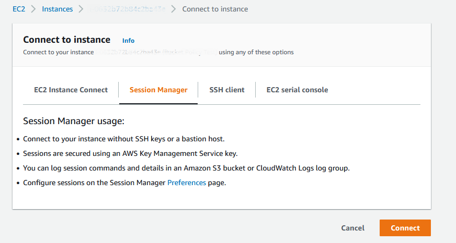Open the blurred instance ID breadcrumb
The height and width of the screenshot is (243, 456).
(x=128, y=9)
